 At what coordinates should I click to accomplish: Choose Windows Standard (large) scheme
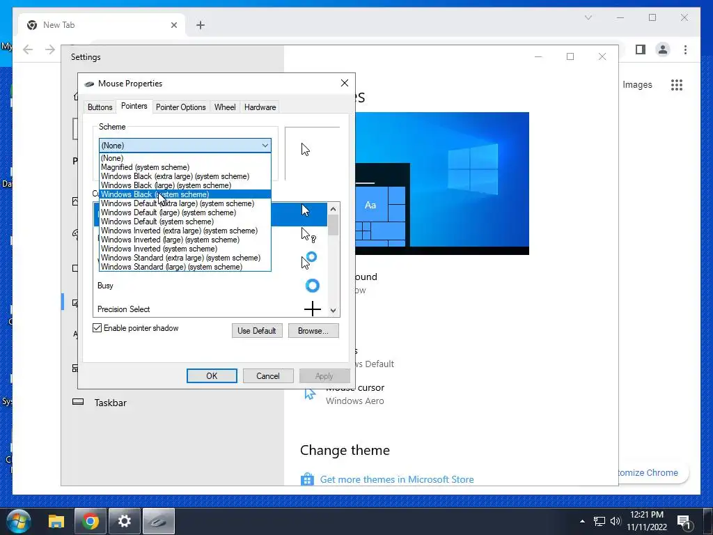[185, 267]
